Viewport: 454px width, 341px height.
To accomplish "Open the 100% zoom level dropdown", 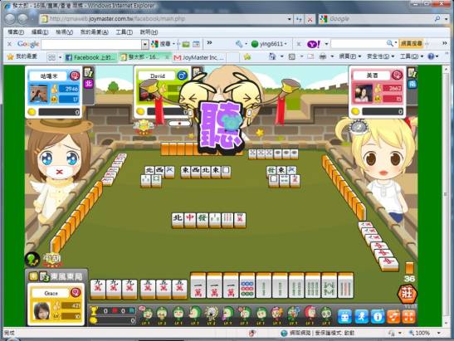I will coord(439,334).
